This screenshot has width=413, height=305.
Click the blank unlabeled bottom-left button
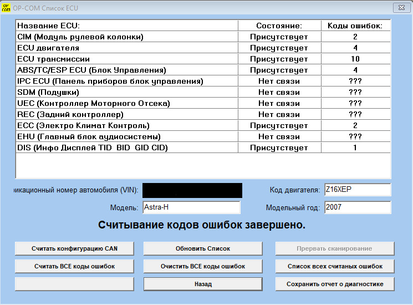click(x=74, y=284)
